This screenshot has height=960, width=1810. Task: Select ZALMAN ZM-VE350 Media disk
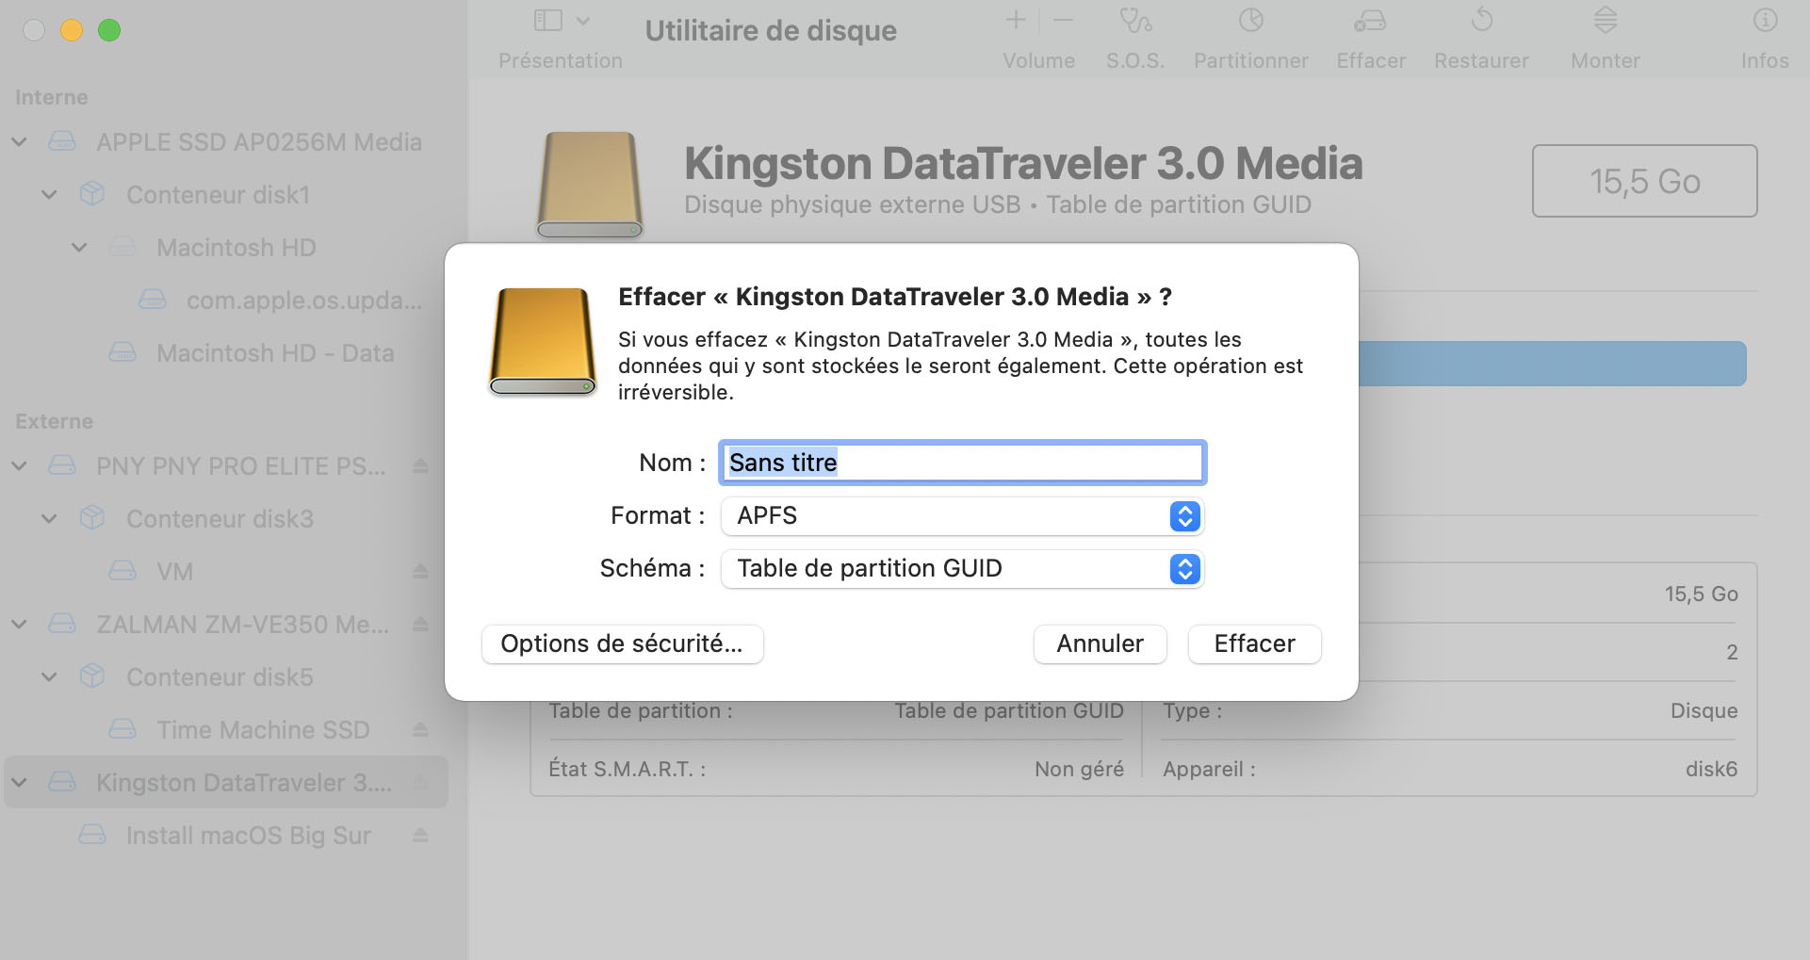point(242,625)
